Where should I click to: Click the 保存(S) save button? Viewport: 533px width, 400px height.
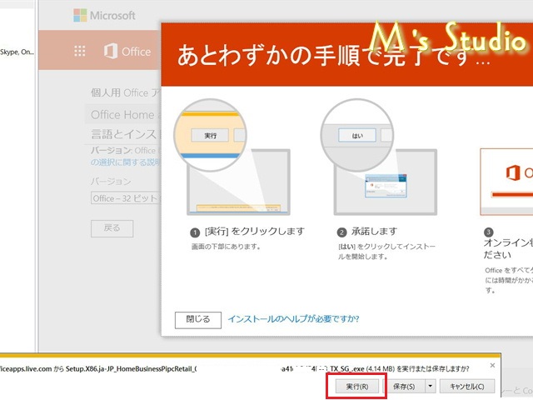[404, 387]
